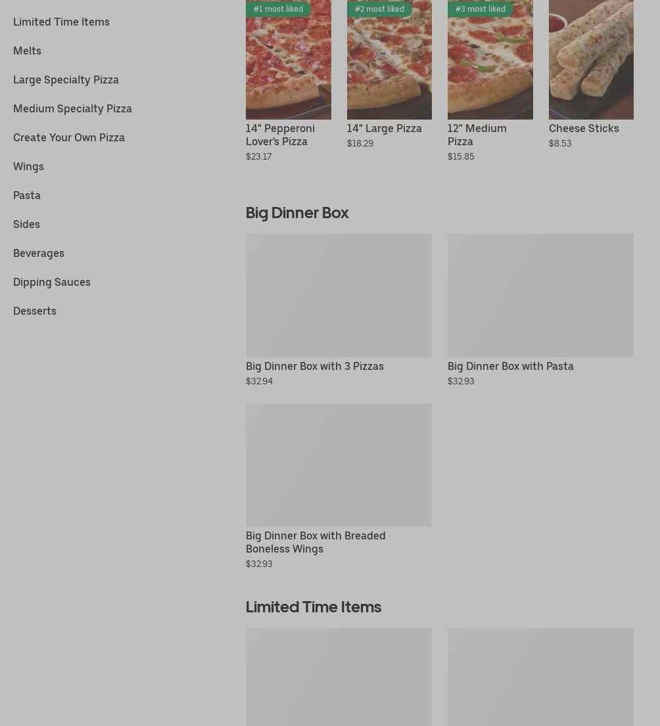This screenshot has width=660, height=726.
Task: Select the Cheese Sticks photo
Action: pyautogui.click(x=591, y=60)
